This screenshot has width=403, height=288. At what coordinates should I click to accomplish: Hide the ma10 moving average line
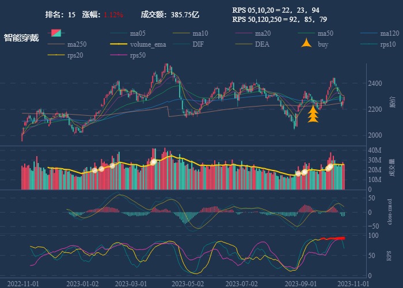[200, 33]
